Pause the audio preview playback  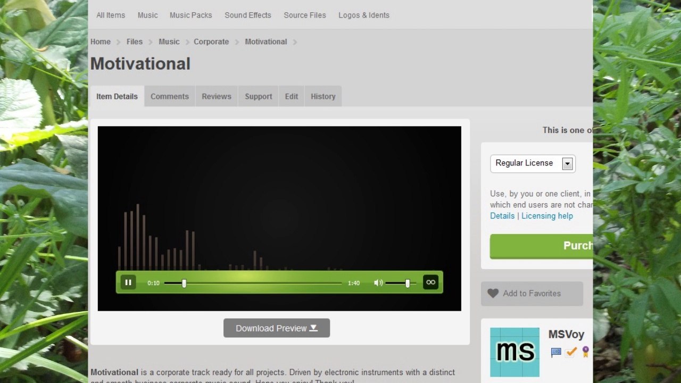point(128,282)
